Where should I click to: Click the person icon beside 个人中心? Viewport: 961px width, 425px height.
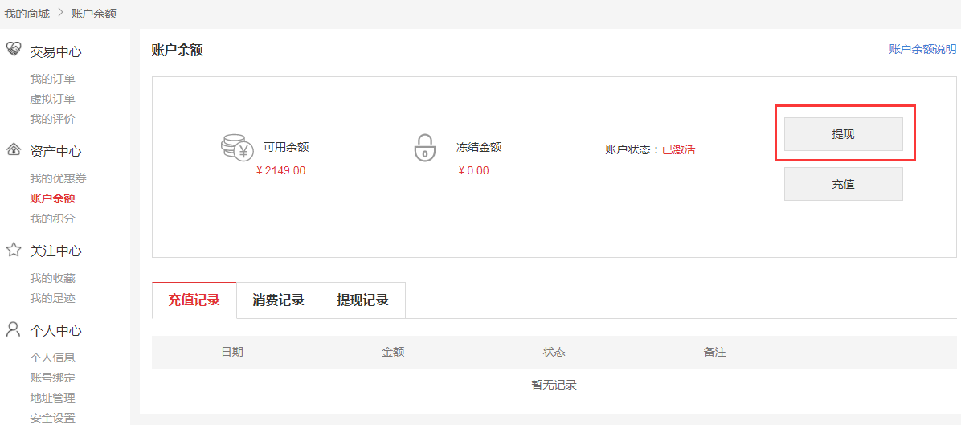[14, 329]
